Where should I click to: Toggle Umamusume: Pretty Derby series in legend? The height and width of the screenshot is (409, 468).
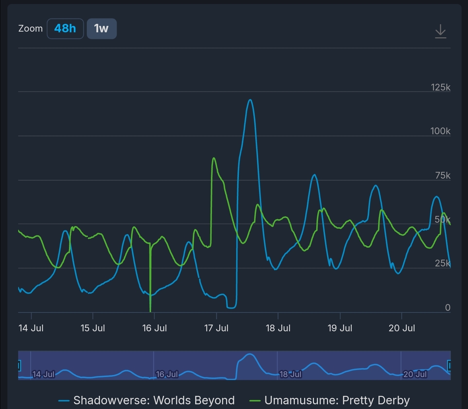329,400
